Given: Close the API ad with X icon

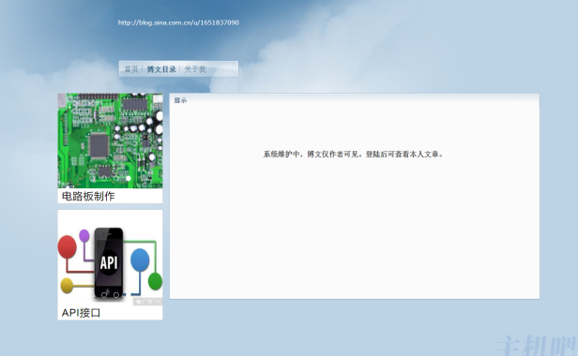Looking at the screenshot, I should pos(159,302).
